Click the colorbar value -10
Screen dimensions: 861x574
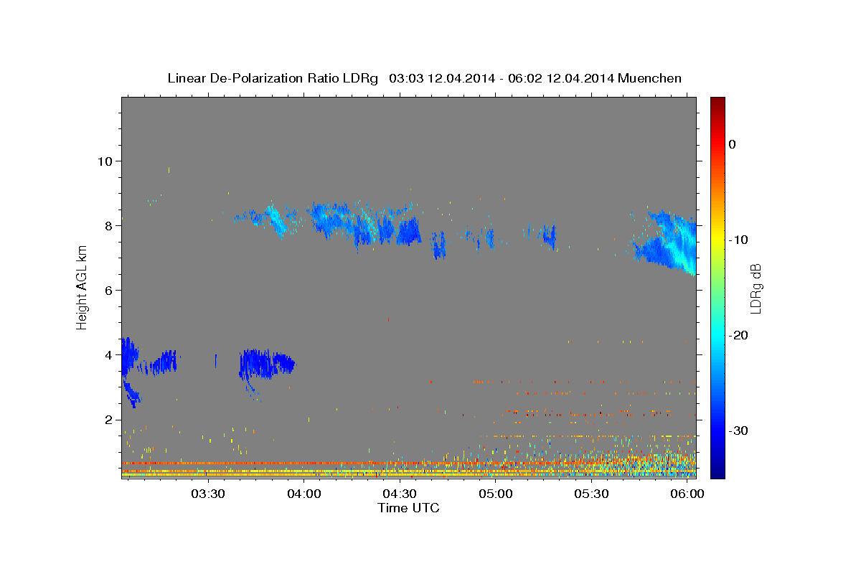[x=739, y=240]
